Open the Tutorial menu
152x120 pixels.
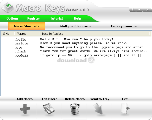(56, 18)
